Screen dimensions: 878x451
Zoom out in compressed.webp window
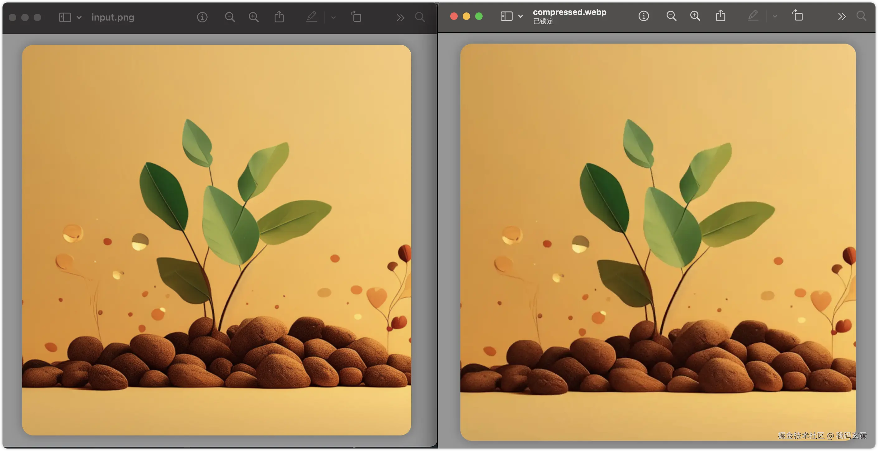pos(671,16)
